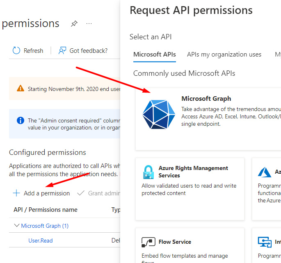This screenshot has width=281, height=263.
Task: Select the Flow Service card title
Action: coord(175,242)
